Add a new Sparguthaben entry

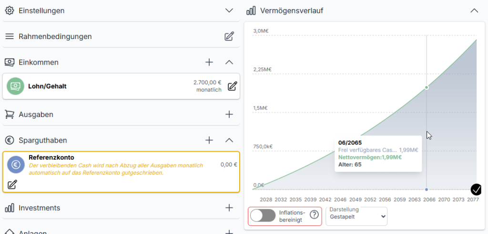209,140
